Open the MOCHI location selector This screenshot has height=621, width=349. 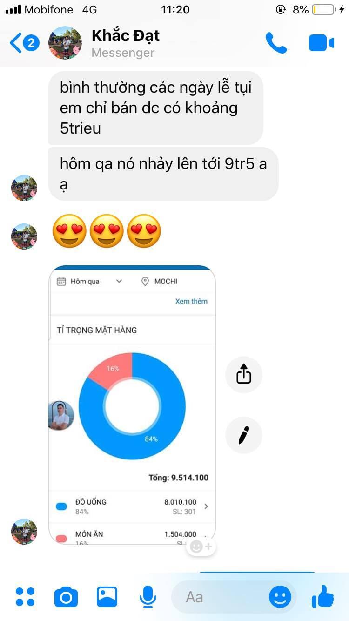tap(159, 281)
